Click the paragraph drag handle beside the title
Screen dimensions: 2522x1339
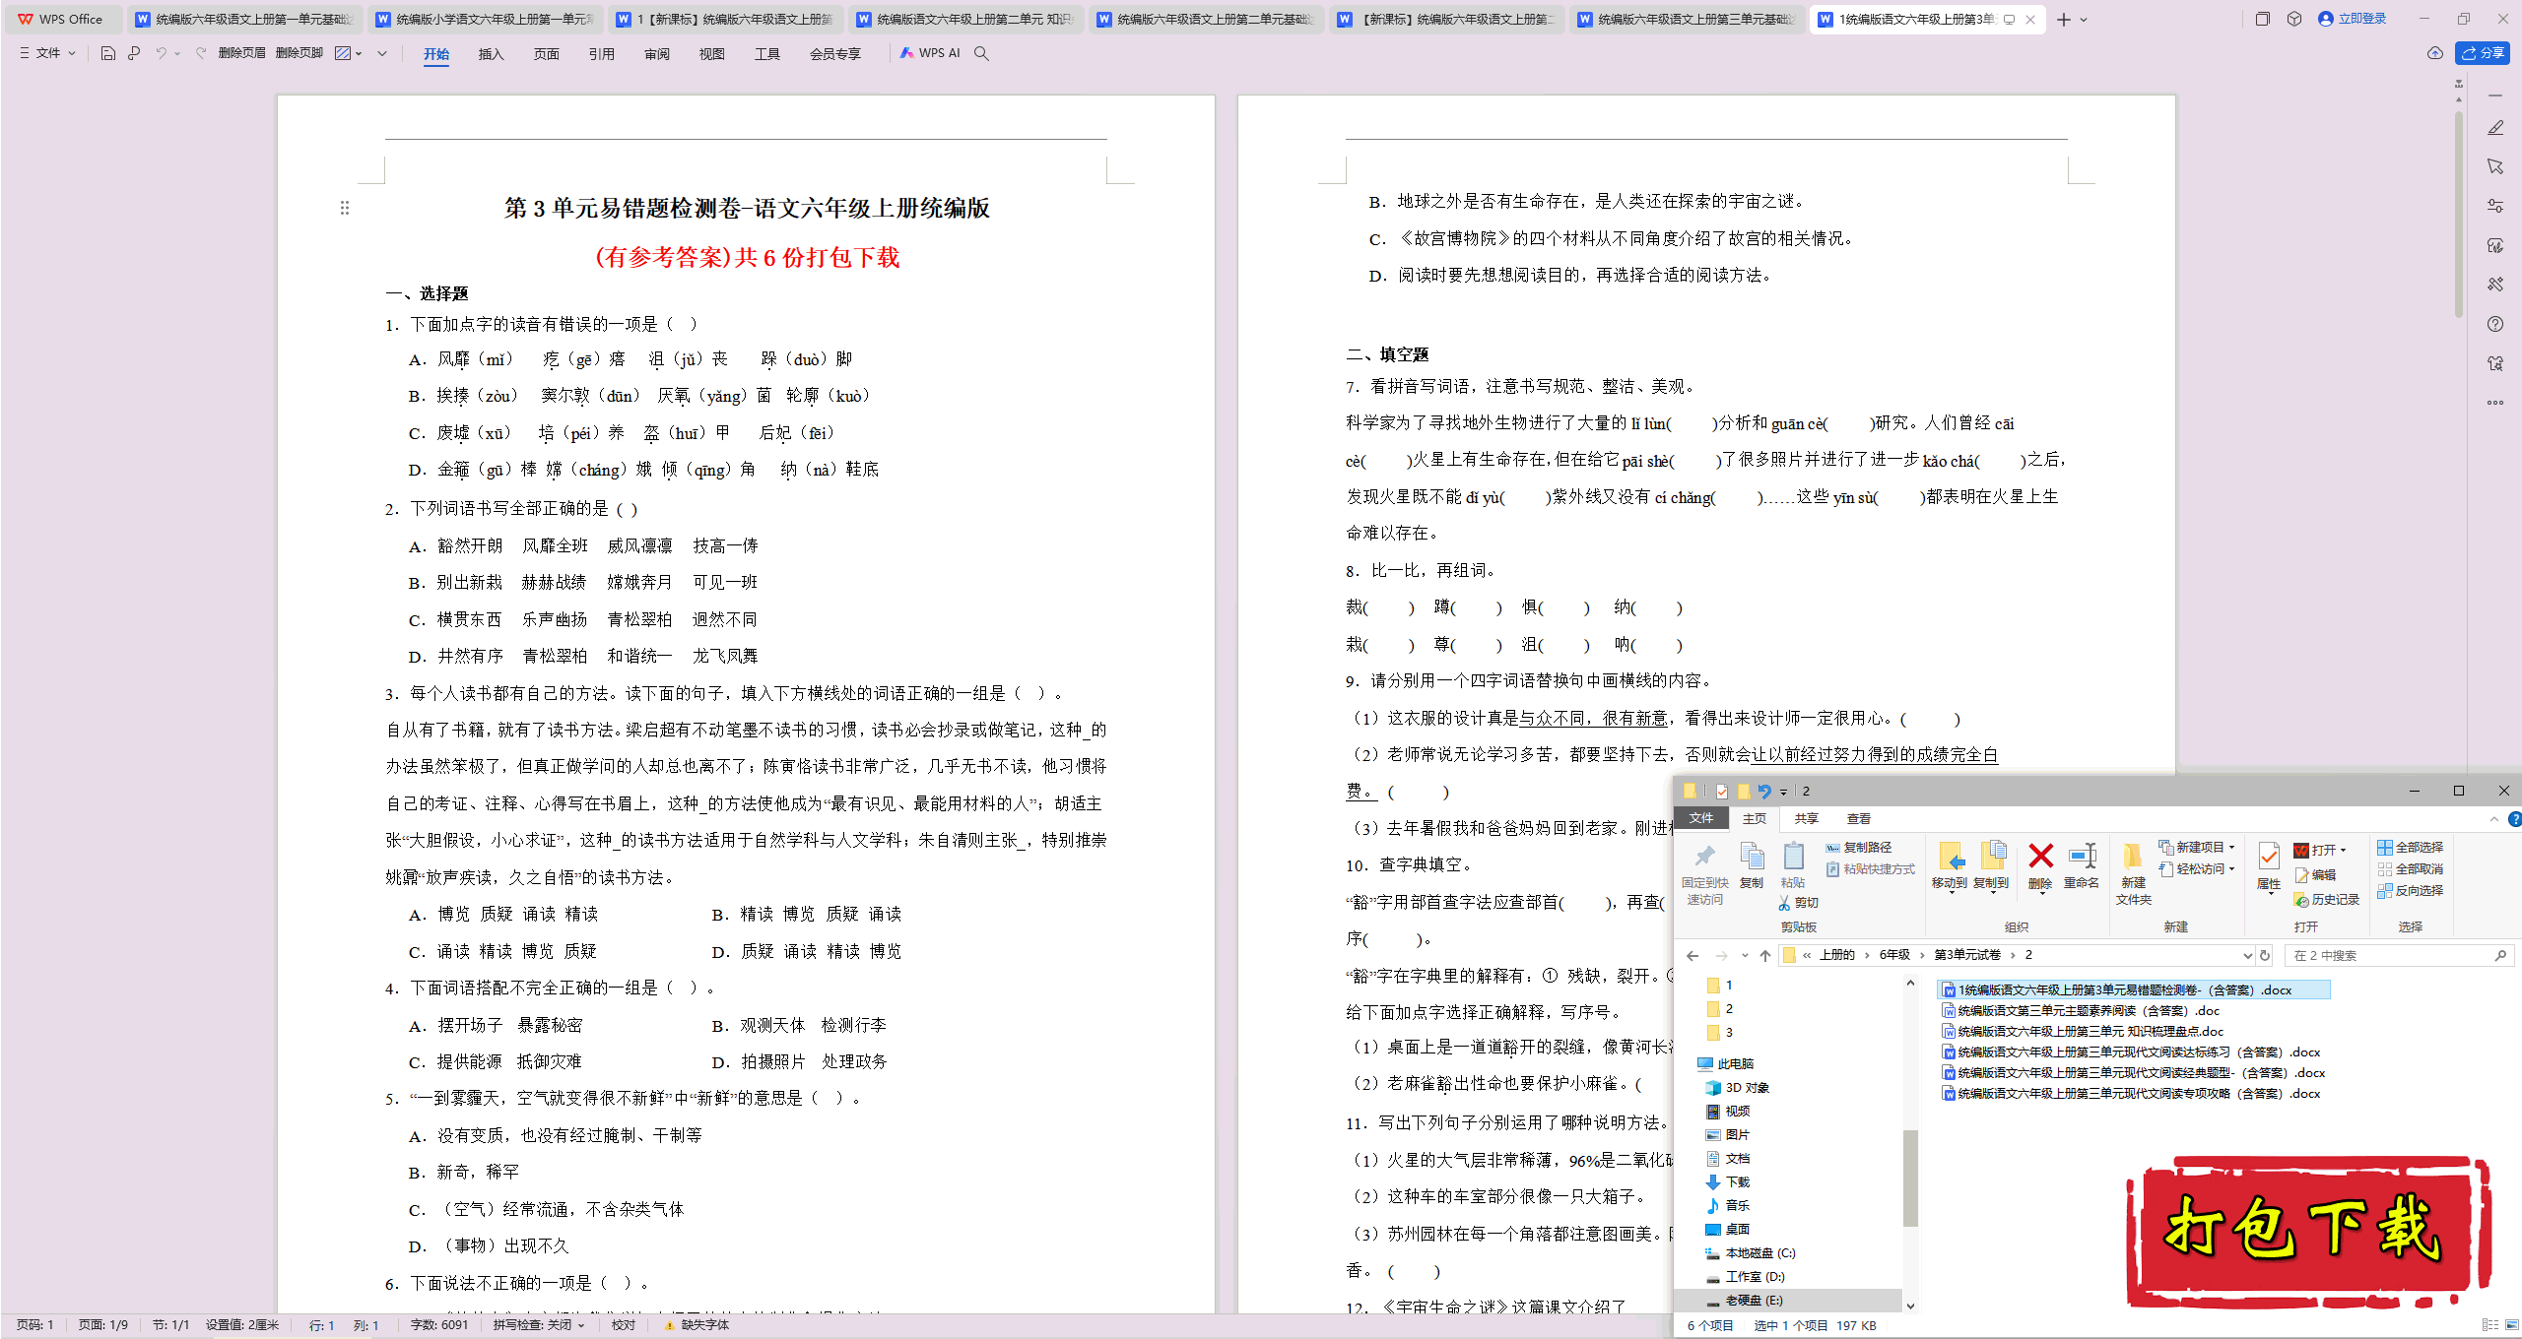(345, 208)
